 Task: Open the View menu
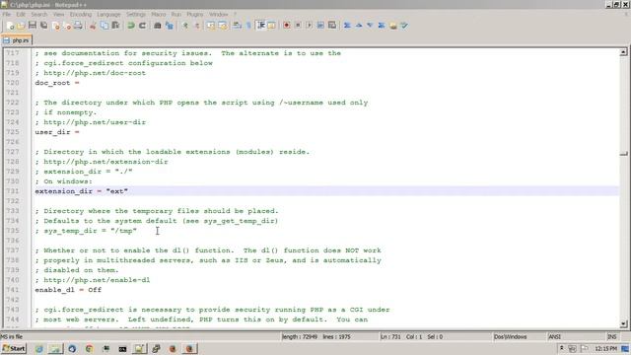point(59,14)
